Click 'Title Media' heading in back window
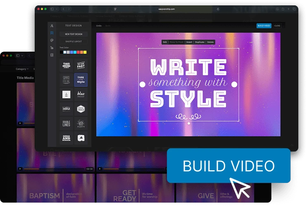Image resolution: width=307 pixels, height=207 pixels. (x=25, y=78)
